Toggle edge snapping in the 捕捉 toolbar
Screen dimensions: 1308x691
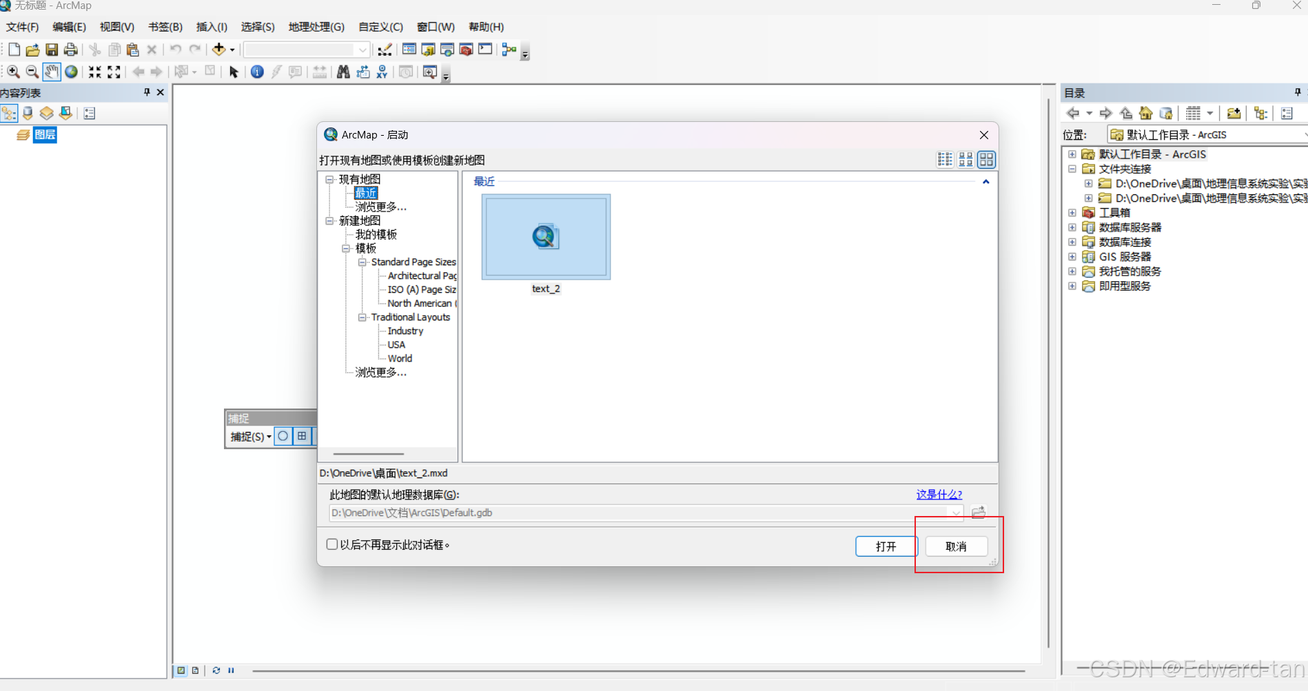[302, 435]
